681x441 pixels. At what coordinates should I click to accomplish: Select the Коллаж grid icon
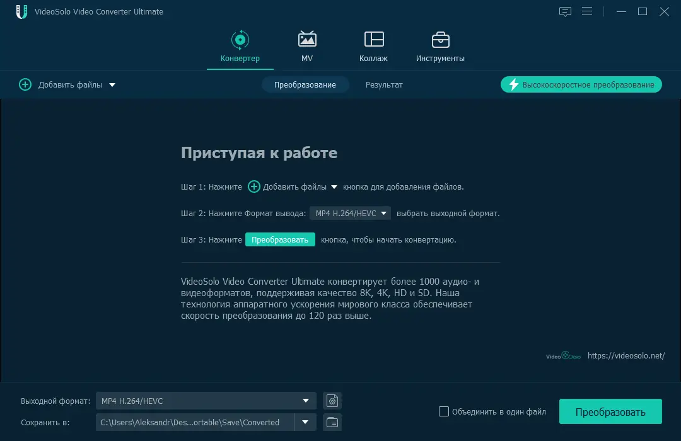coord(373,39)
